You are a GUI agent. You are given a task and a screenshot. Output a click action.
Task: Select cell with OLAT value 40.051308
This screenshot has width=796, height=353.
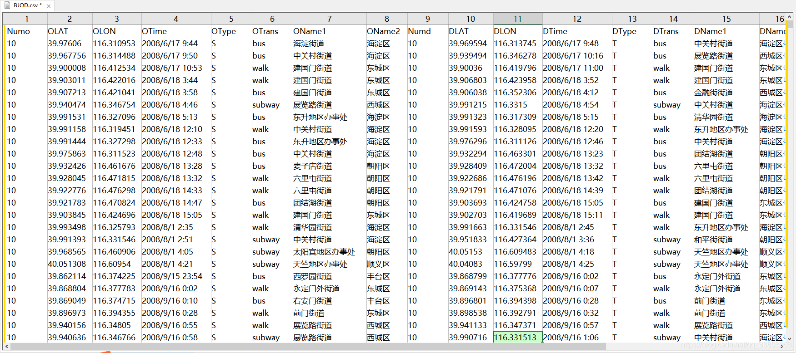pos(70,264)
